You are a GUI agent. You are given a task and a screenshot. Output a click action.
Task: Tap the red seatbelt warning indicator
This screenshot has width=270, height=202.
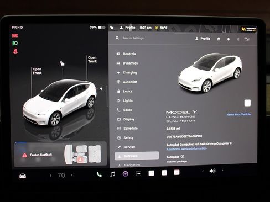(15, 51)
